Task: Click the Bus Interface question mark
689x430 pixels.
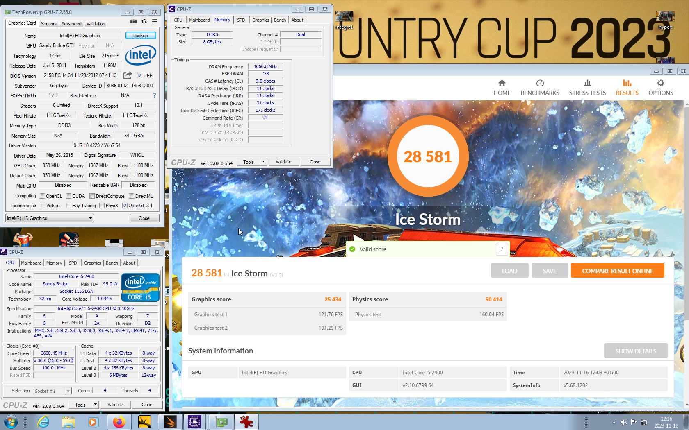Action: pos(155,95)
